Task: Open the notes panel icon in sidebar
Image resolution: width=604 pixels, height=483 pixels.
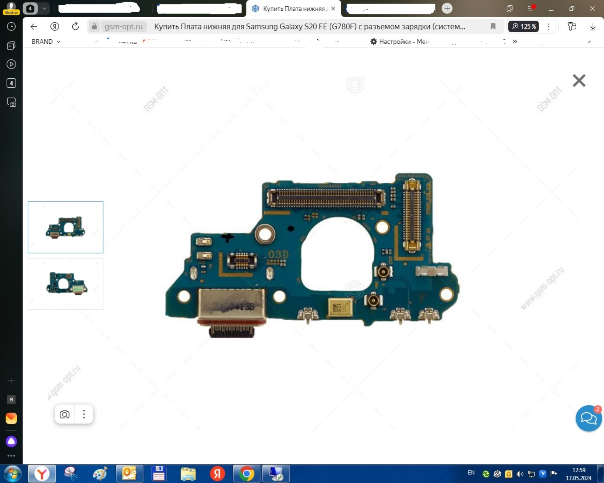Action: pos(11,46)
